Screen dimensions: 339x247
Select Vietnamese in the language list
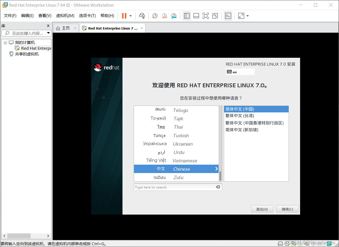tap(176, 160)
